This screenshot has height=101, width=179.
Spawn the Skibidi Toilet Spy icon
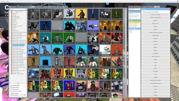[x=105, y=50]
